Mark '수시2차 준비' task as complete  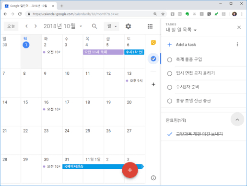170,87
